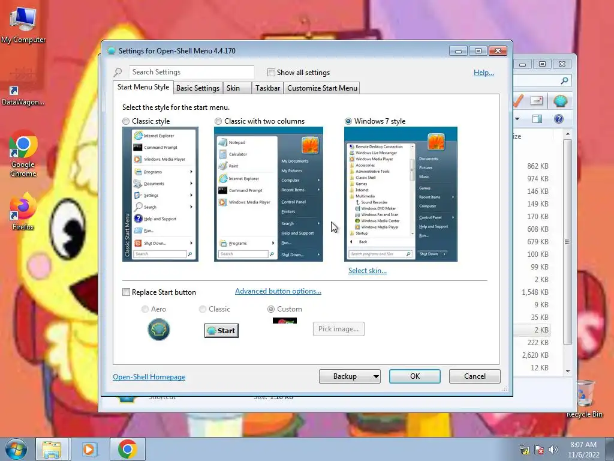Select the 1,548 KB file size entry
This screenshot has height=461, width=614.
[535, 292]
